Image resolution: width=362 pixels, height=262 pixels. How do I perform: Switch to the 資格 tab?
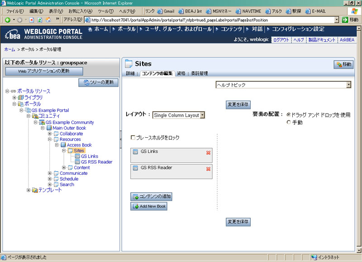(x=181, y=73)
